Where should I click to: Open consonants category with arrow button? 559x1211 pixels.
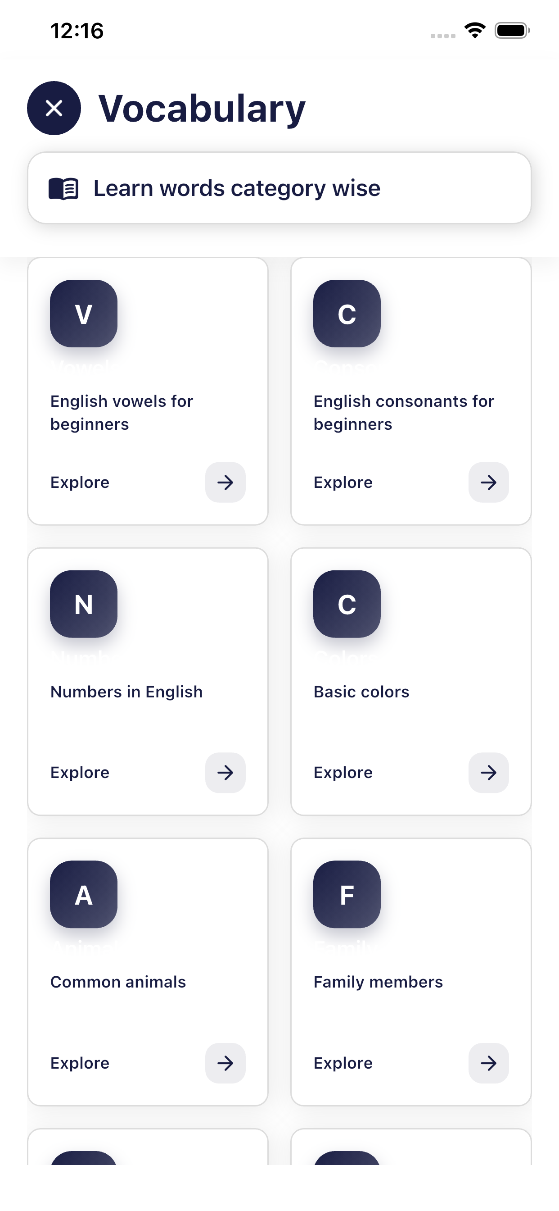[x=488, y=483]
